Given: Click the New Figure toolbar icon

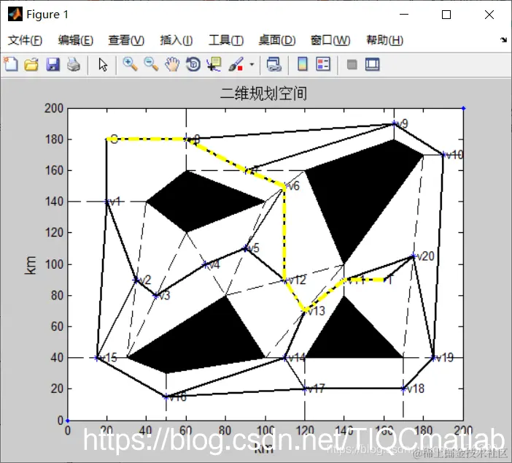Looking at the screenshot, I should point(11,64).
